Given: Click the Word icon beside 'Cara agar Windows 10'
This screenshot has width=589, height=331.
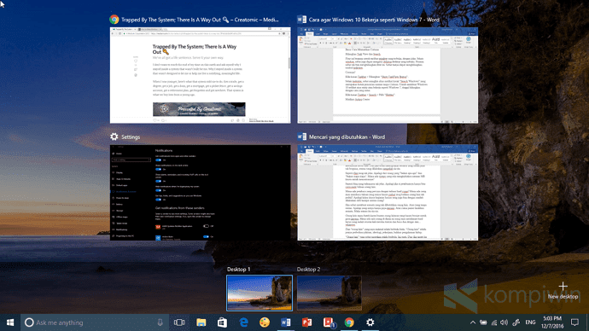Looking at the screenshot, I should click(301, 20).
